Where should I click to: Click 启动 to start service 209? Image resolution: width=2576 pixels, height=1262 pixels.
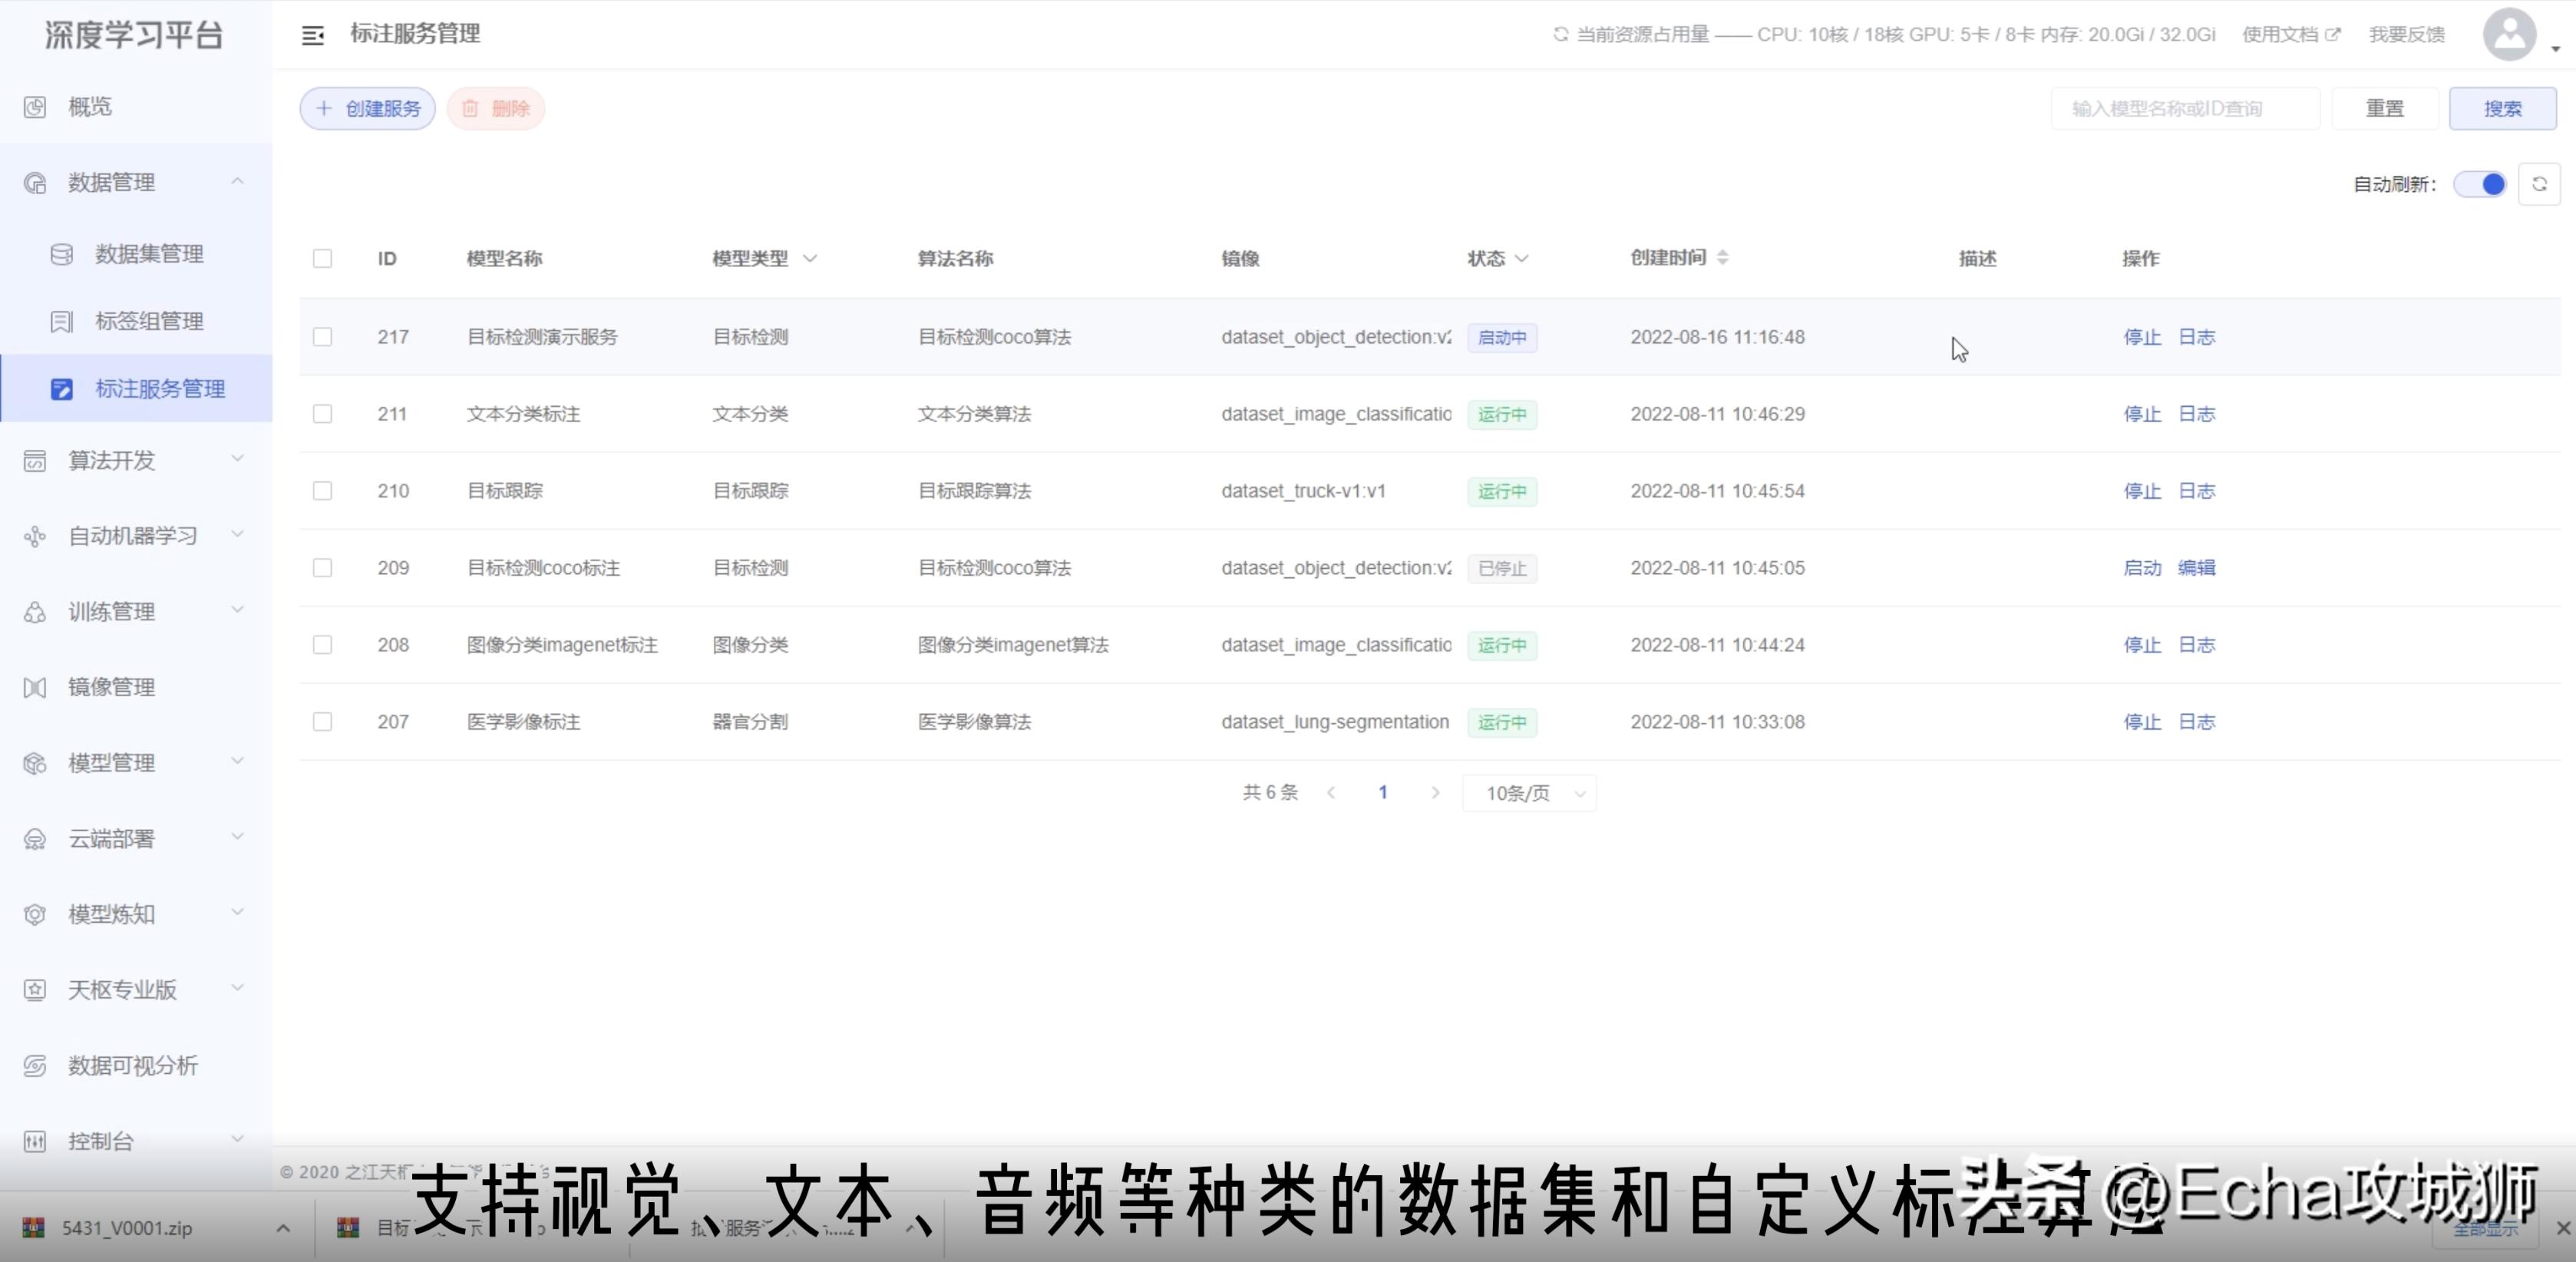tap(2142, 567)
